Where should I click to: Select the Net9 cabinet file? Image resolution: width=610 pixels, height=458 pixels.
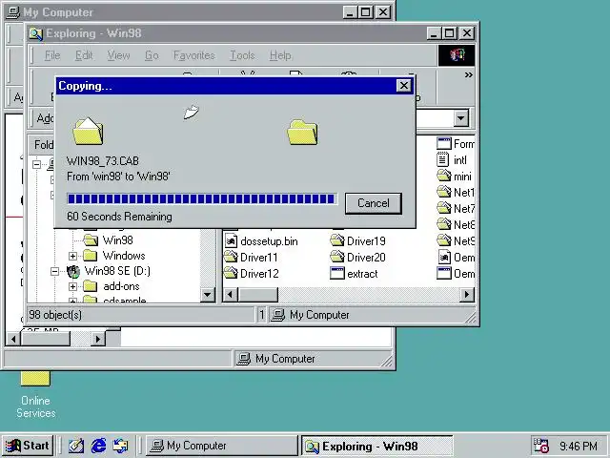click(456, 241)
